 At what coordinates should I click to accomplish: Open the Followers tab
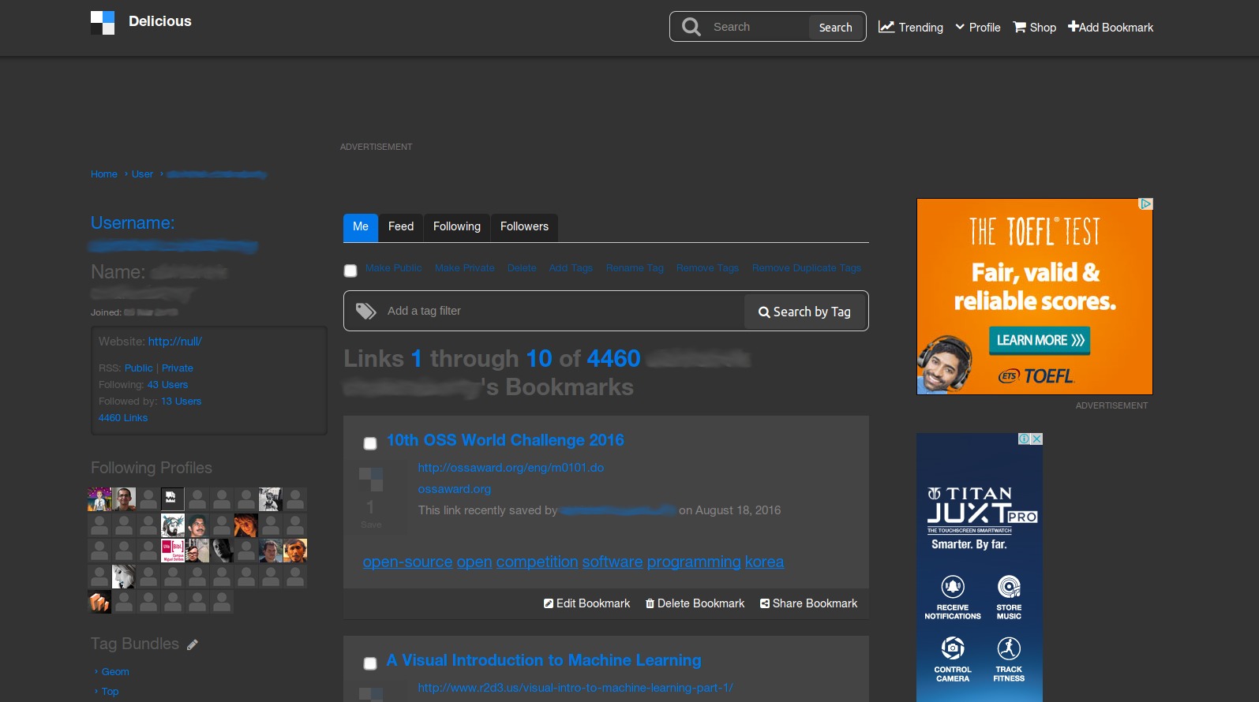click(x=524, y=227)
